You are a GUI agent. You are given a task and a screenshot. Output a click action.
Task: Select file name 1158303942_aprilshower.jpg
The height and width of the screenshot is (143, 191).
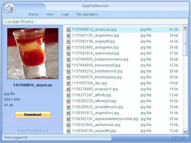pos(96,125)
